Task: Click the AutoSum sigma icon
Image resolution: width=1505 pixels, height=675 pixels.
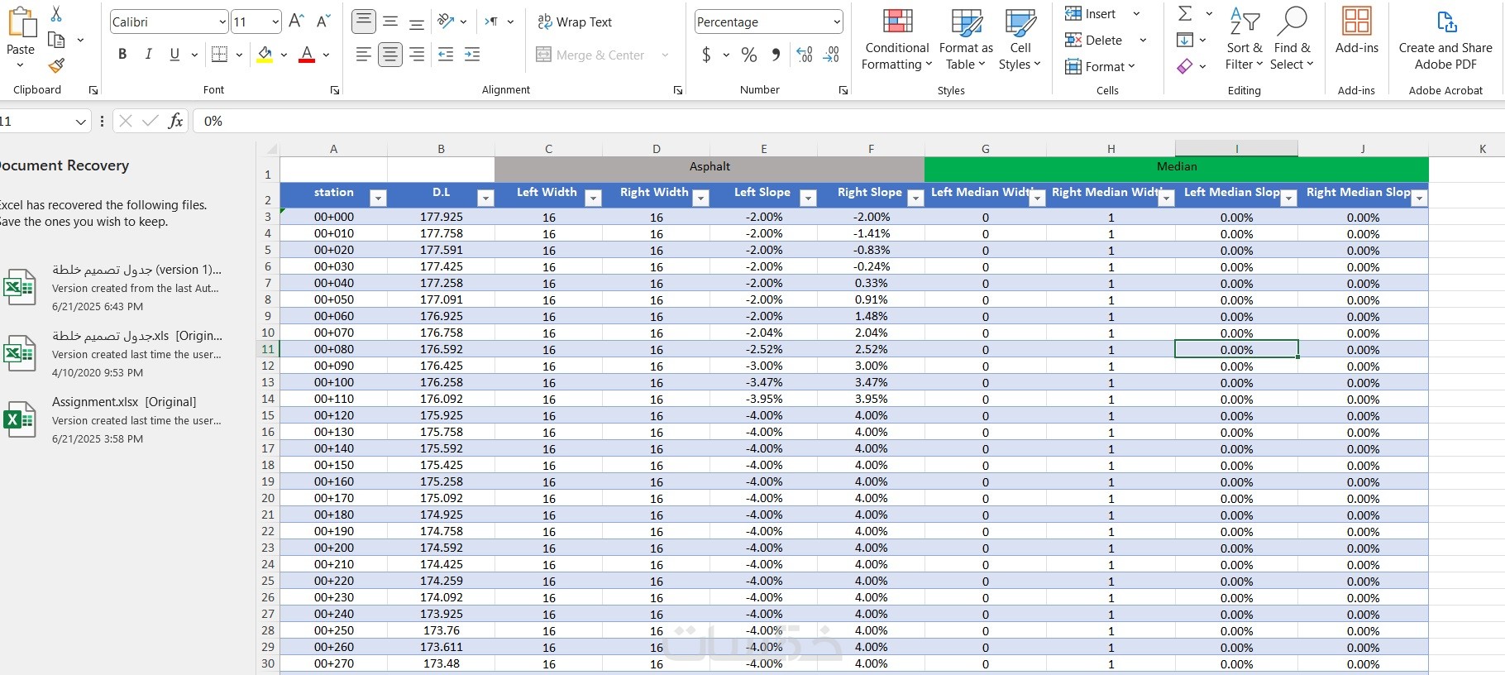Action: (1185, 13)
